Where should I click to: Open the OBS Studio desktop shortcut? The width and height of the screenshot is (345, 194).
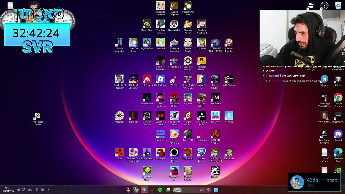(325, 5)
